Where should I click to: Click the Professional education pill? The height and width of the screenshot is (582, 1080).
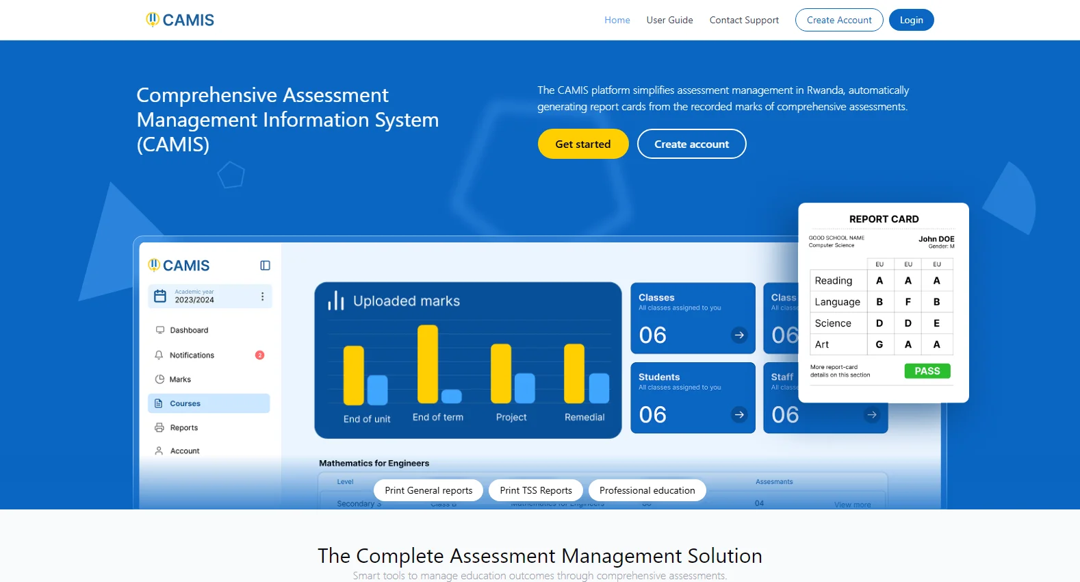[x=647, y=490]
